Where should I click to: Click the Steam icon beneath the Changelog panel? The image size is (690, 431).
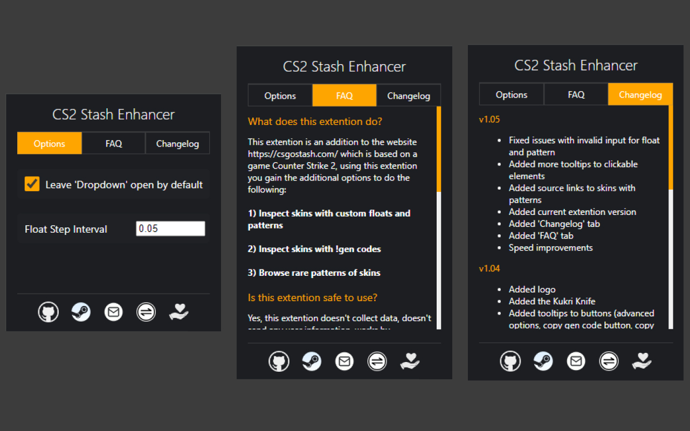point(543,361)
